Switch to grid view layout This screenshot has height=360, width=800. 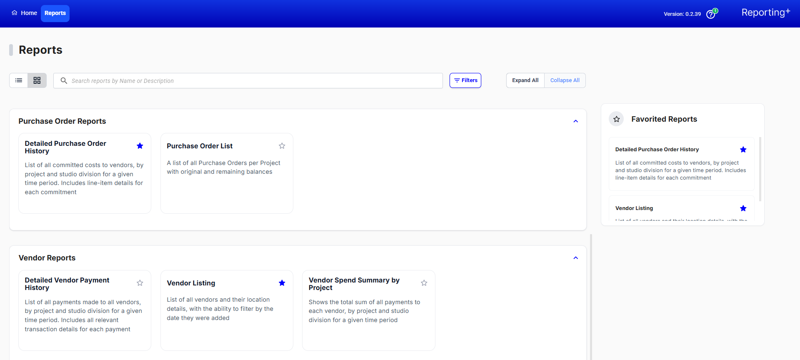(x=37, y=80)
